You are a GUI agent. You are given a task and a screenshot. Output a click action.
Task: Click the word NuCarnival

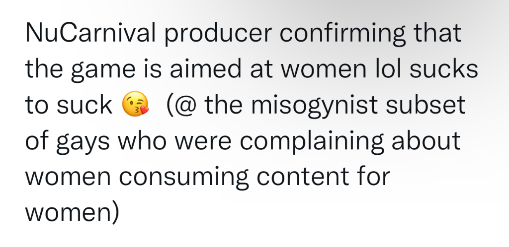90,33
